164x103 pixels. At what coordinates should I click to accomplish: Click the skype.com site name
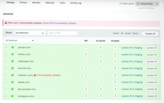coord(24,82)
